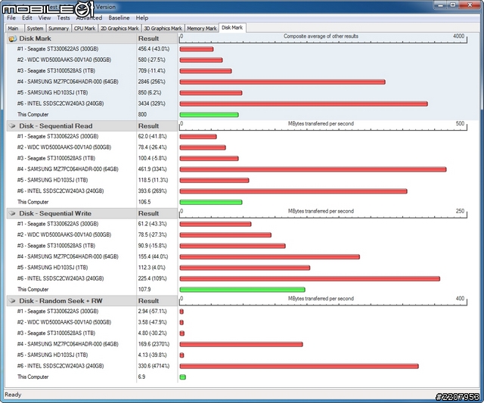Image resolution: width=484 pixels, height=403 pixels.
Task: Switch to the CPU Mark tab
Action: 85,29
